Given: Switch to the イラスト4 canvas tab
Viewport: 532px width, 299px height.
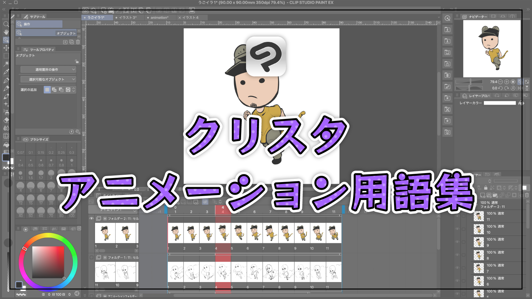Looking at the screenshot, I should (191, 18).
